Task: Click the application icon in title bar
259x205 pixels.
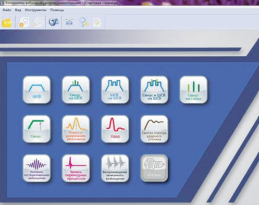Action: pyautogui.click(x=2, y=3)
